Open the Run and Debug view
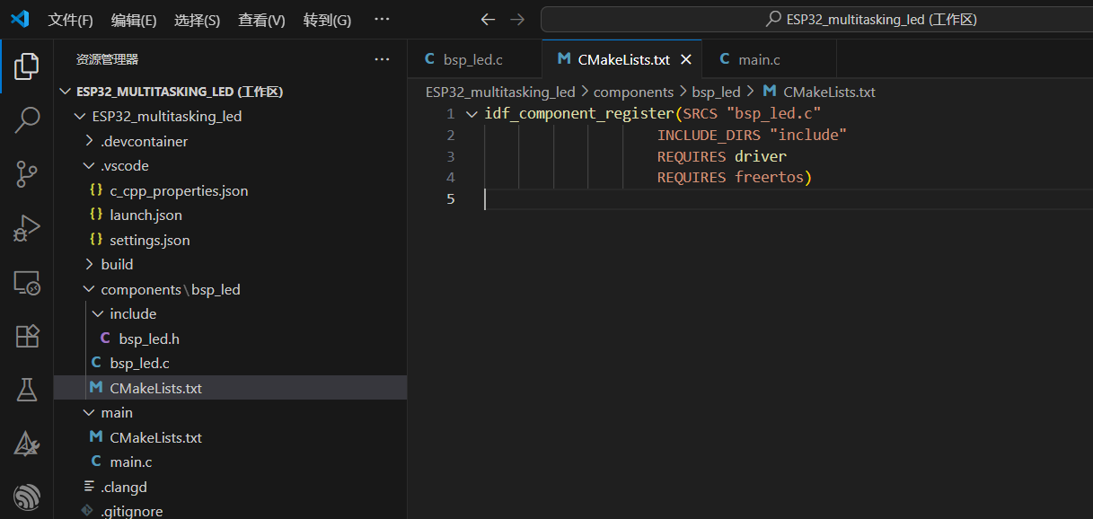This screenshot has width=1093, height=519. click(27, 229)
